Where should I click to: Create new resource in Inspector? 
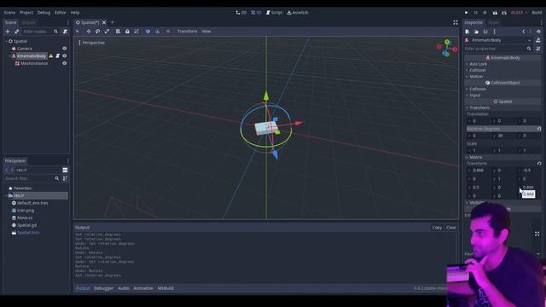pos(468,32)
